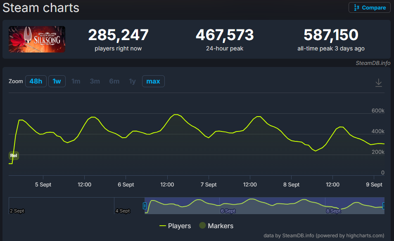Click the 6m zoom option

coord(114,81)
